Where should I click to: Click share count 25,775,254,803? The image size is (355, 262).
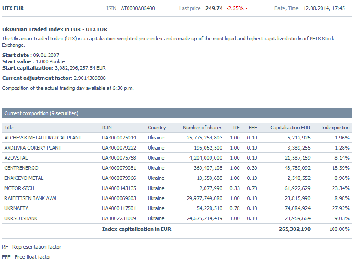205,138
